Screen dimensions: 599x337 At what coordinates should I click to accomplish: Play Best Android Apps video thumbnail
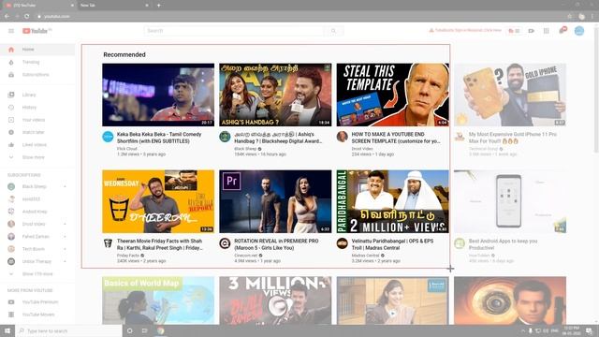coord(510,201)
